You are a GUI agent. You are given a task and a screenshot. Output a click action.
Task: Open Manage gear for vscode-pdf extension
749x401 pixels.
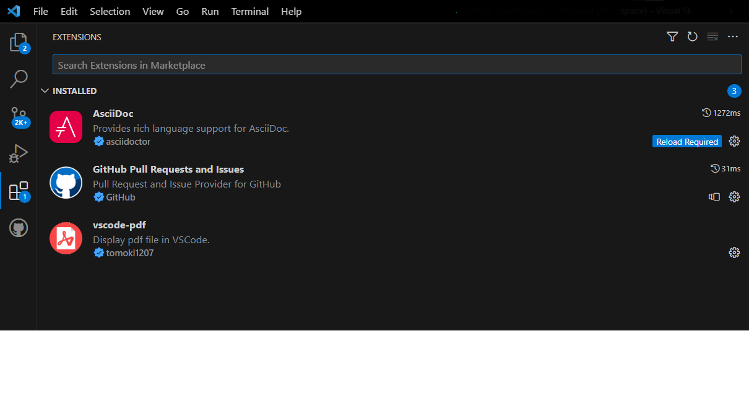(734, 252)
